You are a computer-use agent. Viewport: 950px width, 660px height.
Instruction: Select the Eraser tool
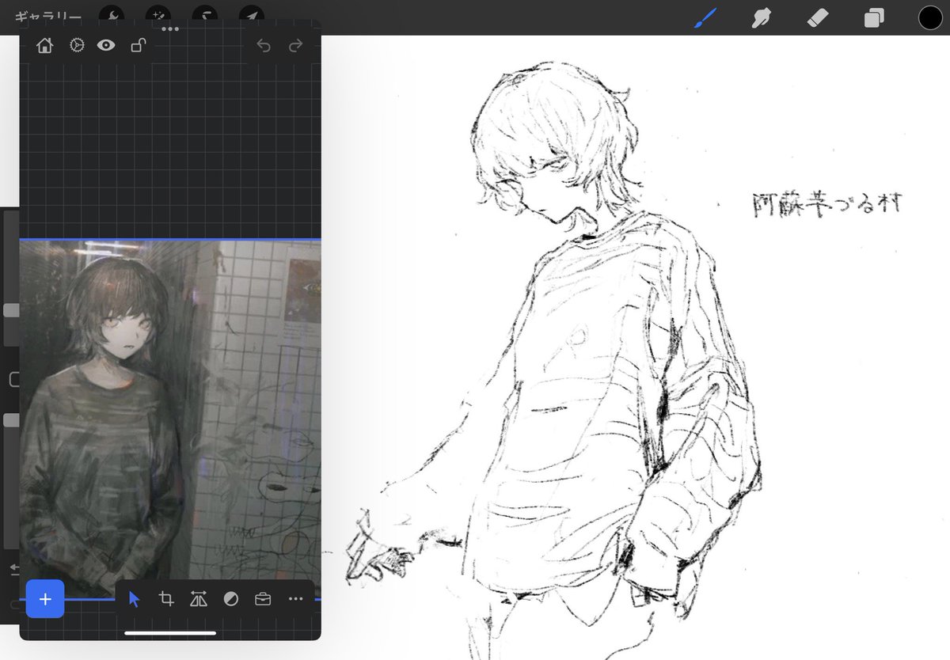819,16
